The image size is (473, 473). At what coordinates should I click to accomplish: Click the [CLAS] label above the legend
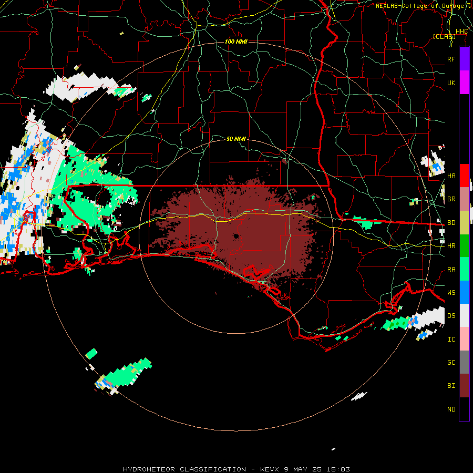point(444,36)
